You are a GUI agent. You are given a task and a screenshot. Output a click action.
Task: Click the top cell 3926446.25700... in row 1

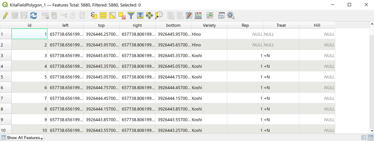[101, 34]
